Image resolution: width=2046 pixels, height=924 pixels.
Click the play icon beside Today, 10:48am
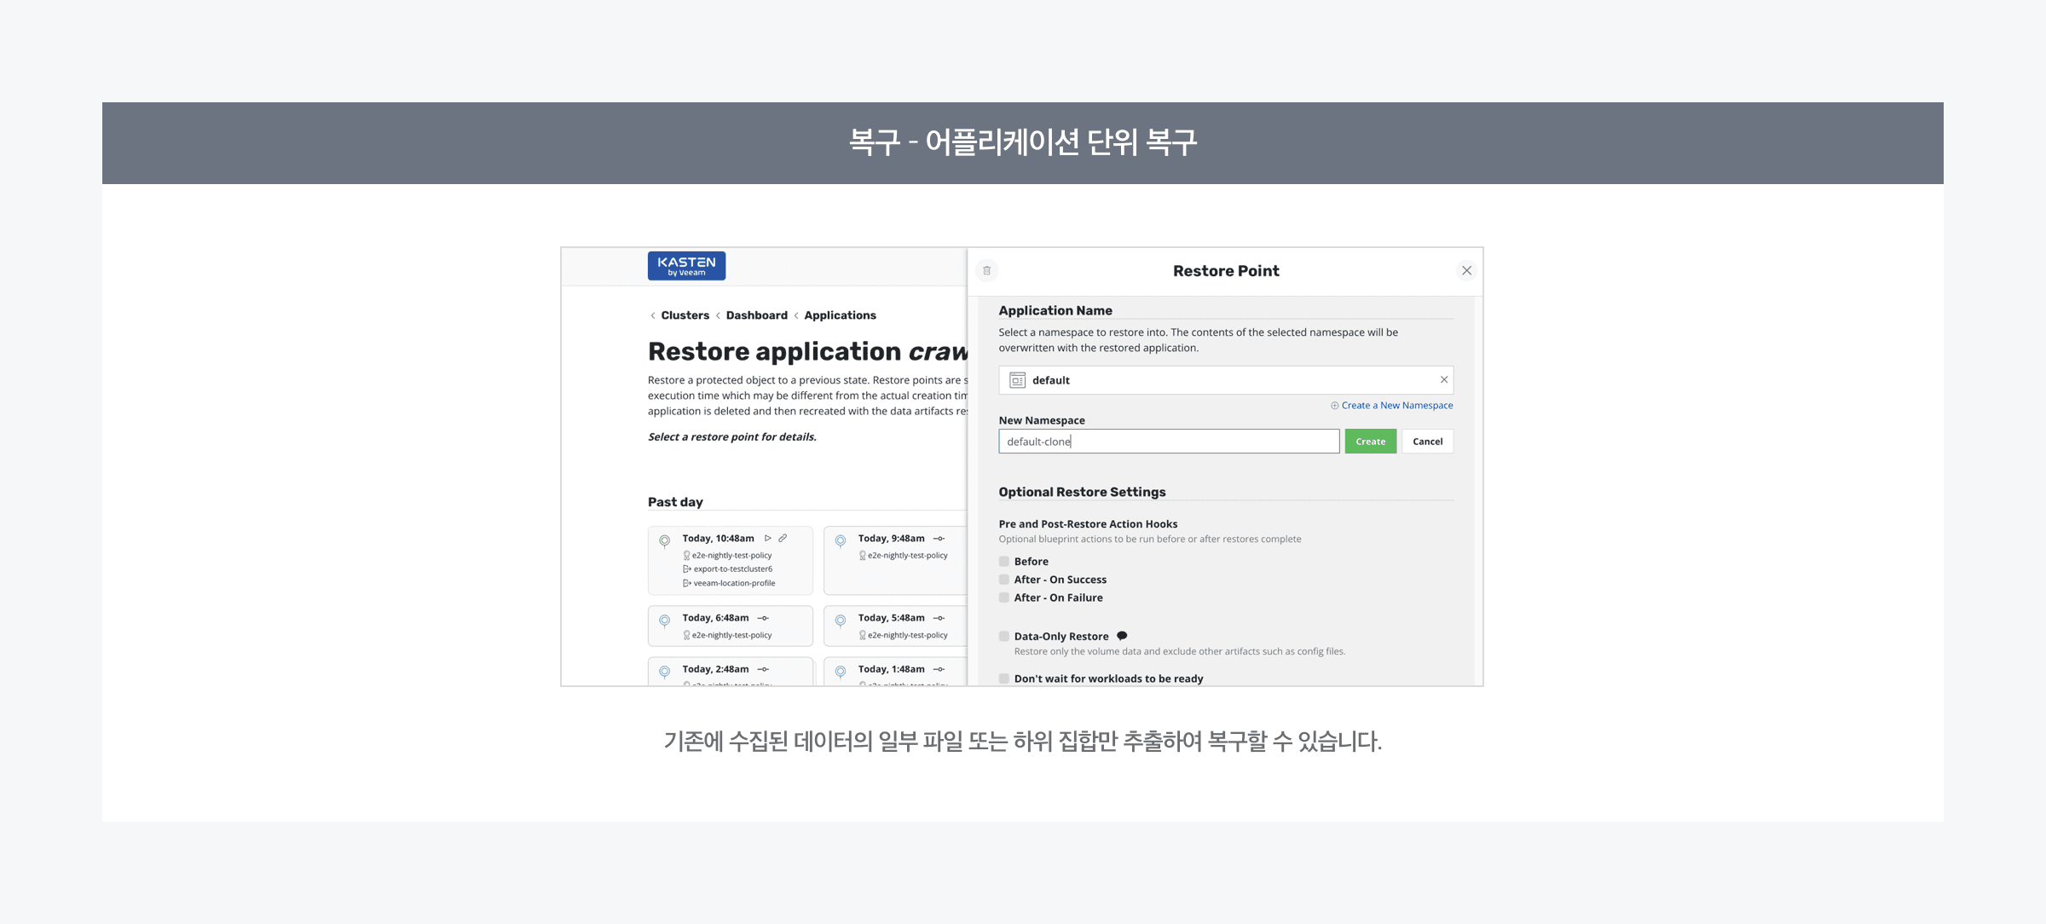(768, 539)
